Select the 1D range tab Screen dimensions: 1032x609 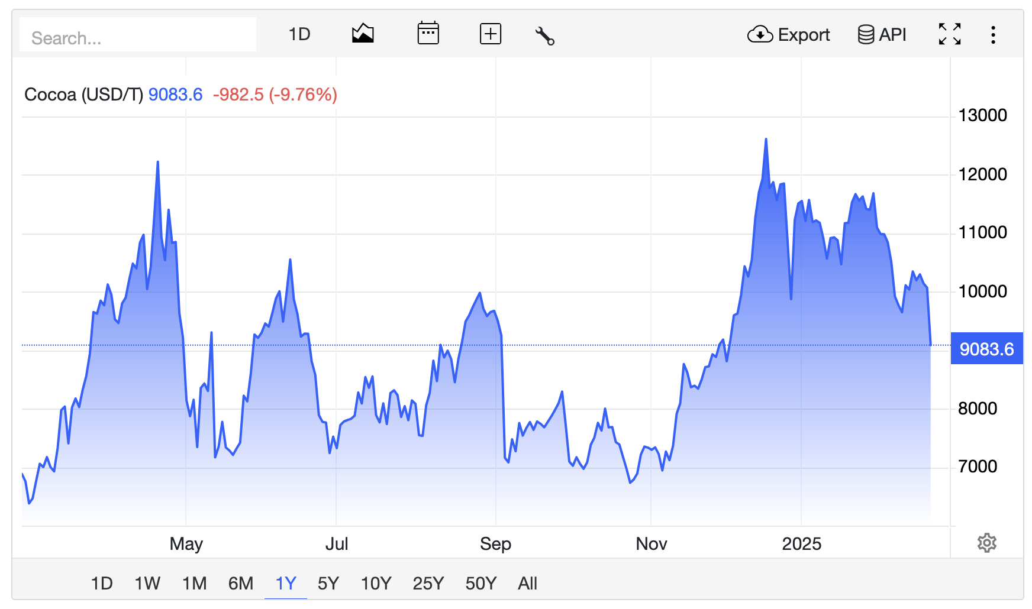coord(102,584)
